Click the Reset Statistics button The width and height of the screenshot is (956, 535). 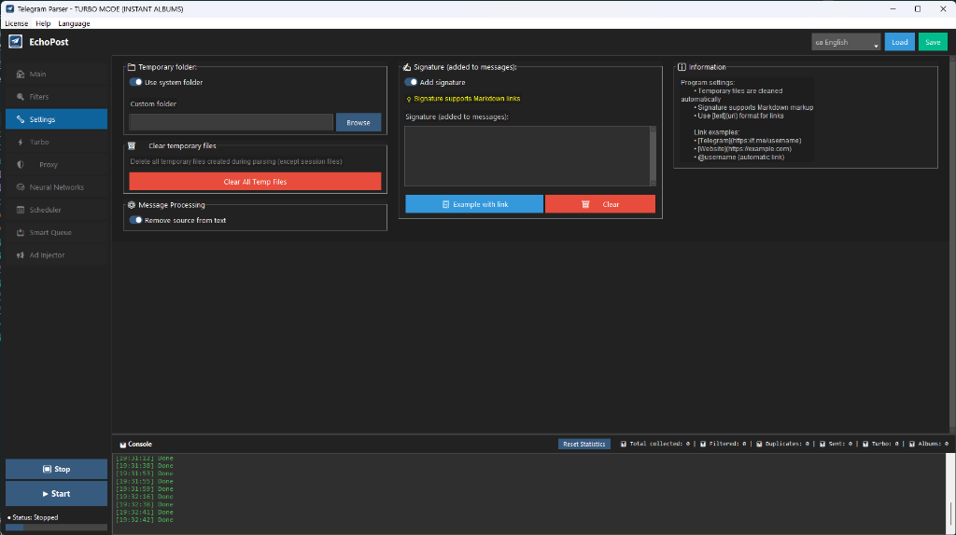tap(583, 445)
